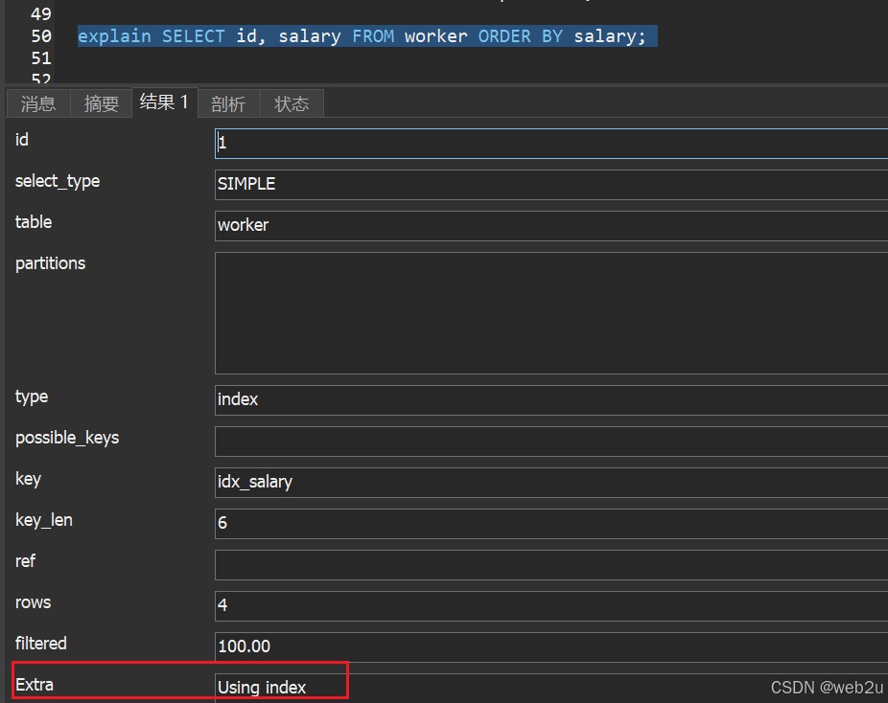
Task: Click the select_type field showing SIMPLE
Action: click(x=550, y=184)
